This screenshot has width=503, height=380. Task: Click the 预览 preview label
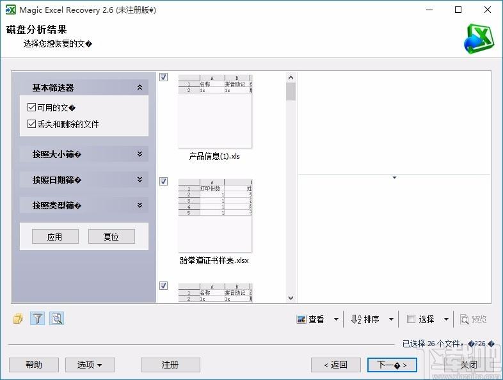[479, 319]
